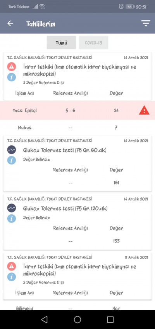Tap wave icon on Glukoz Tolerans 60.dk
The width and height of the screenshot is (155, 329).
point(12,150)
